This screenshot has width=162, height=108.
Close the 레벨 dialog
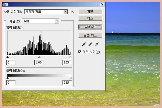point(102,4)
